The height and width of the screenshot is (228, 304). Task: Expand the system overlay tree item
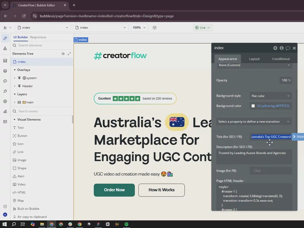(x=15, y=78)
